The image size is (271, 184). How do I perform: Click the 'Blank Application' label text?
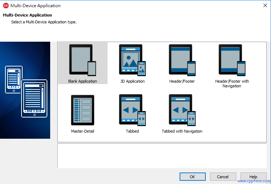[82, 81]
